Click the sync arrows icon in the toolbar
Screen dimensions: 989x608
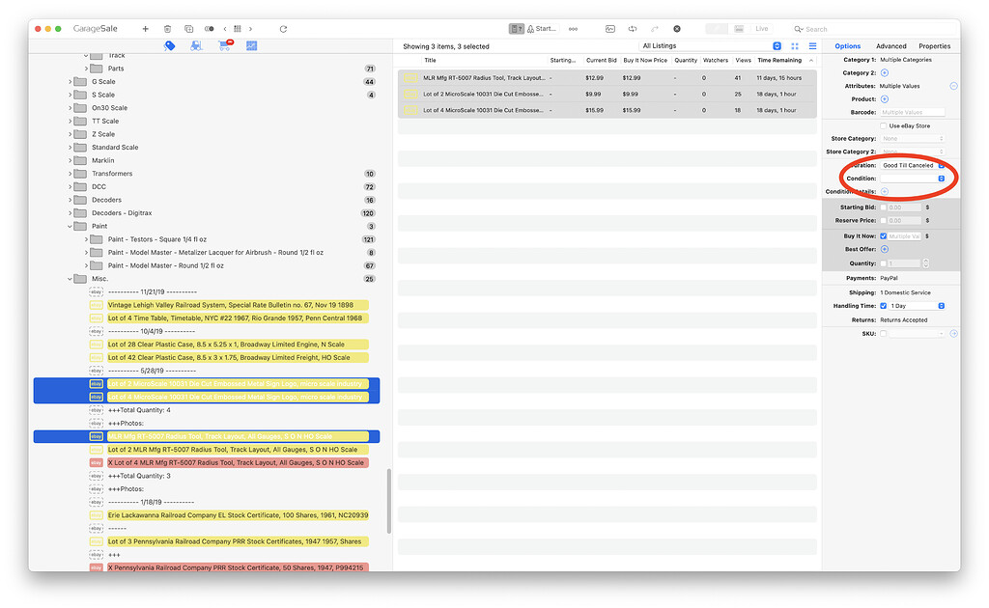(632, 29)
